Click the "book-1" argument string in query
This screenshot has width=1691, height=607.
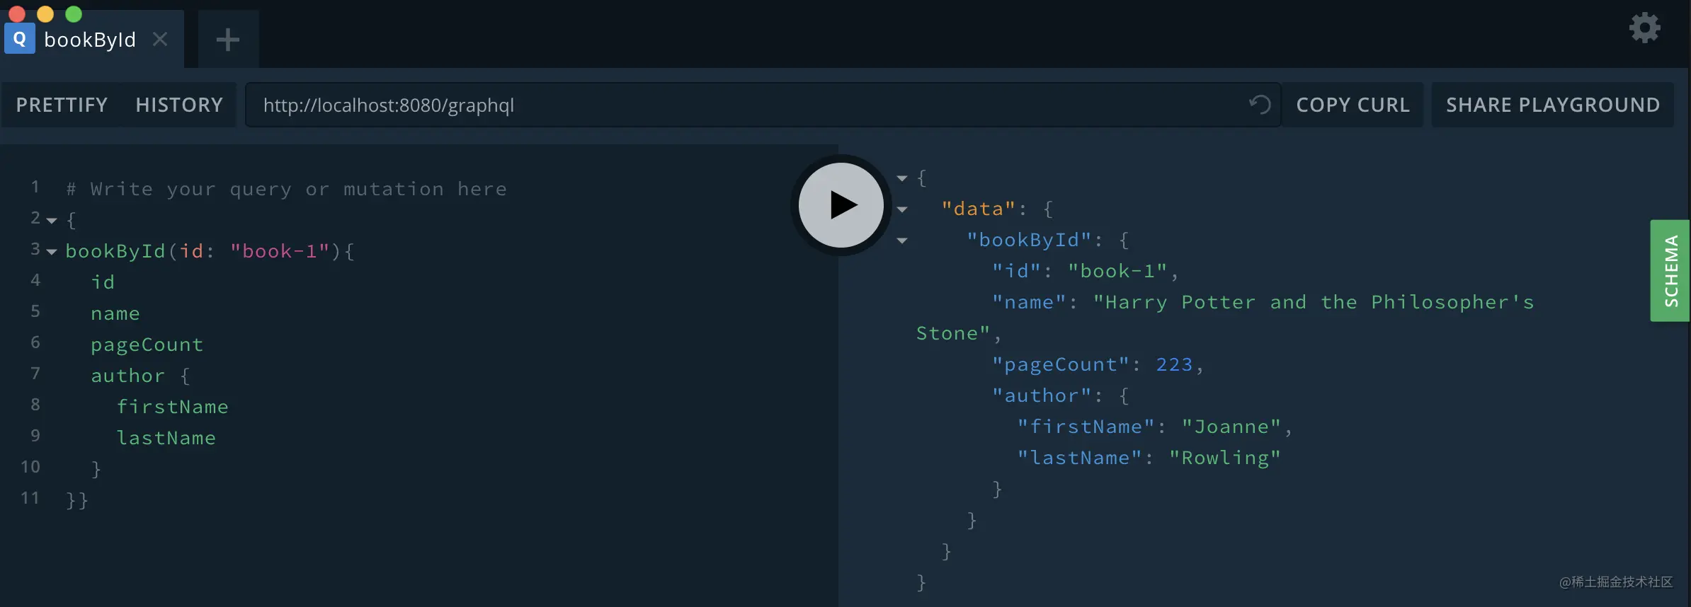[280, 251]
